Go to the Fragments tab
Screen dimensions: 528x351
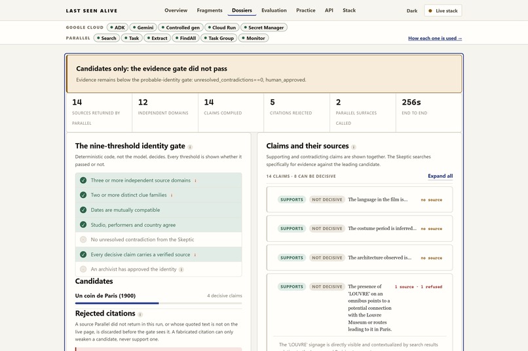click(210, 10)
